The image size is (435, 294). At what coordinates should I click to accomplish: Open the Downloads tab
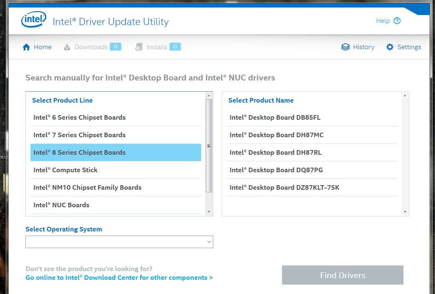point(92,47)
